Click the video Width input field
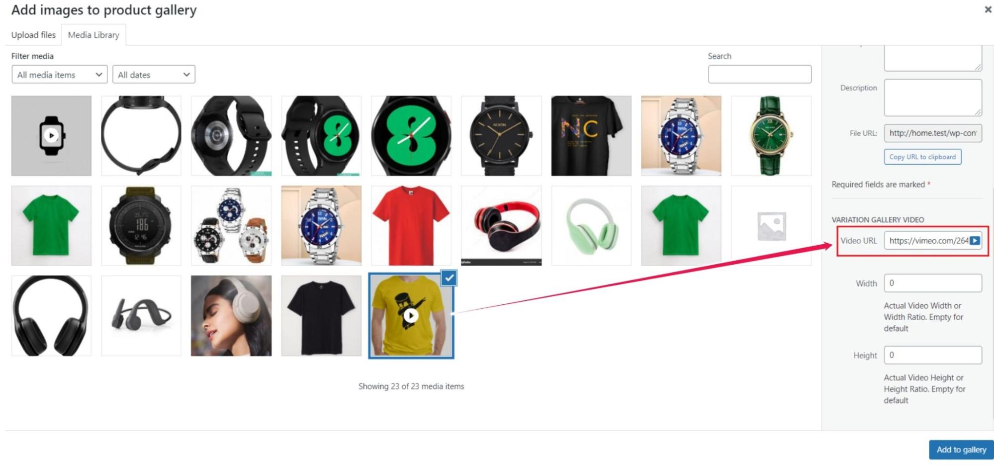 [933, 283]
